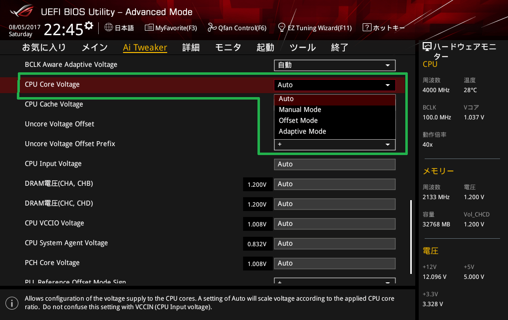Image resolution: width=508 pixels, height=320 pixels.
Task: Choose Auto in CPU Core Voltage list
Action: (x=335, y=99)
